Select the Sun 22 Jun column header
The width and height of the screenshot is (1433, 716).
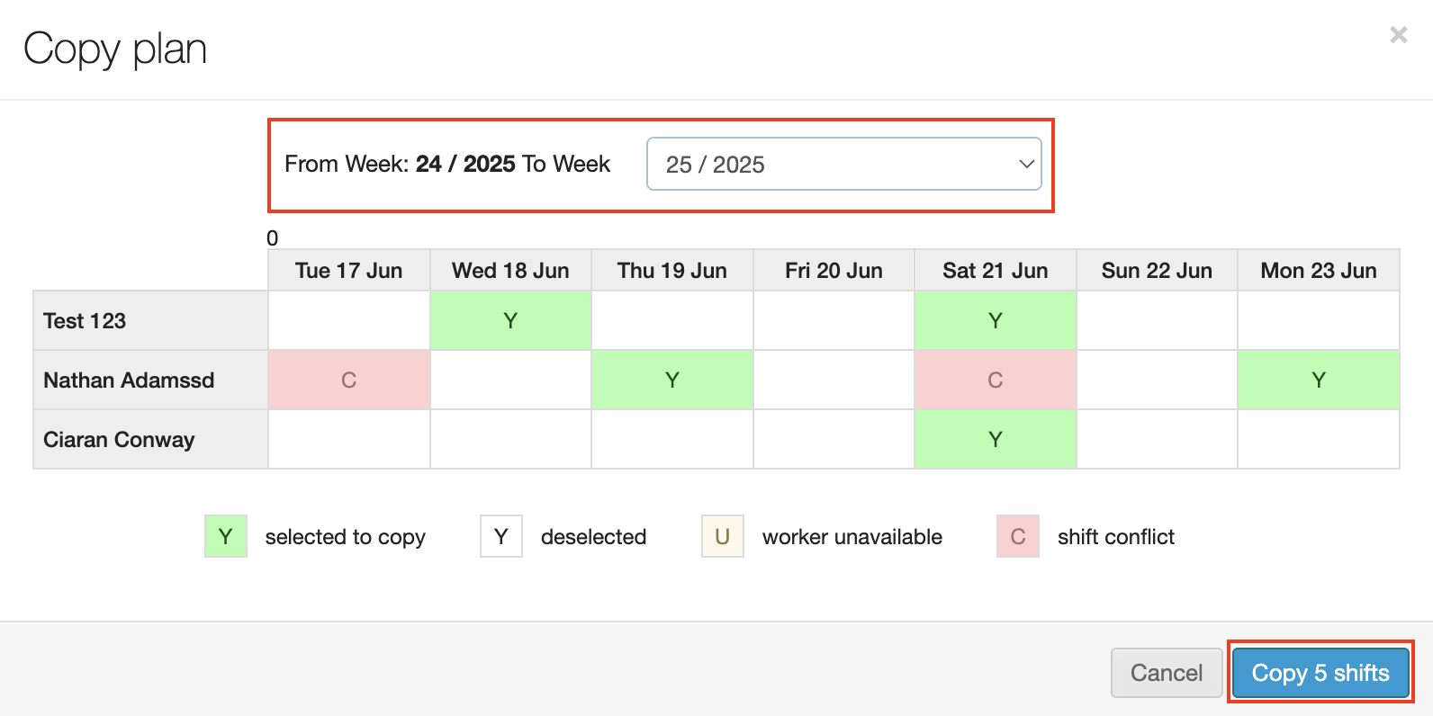pos(1157,271)
